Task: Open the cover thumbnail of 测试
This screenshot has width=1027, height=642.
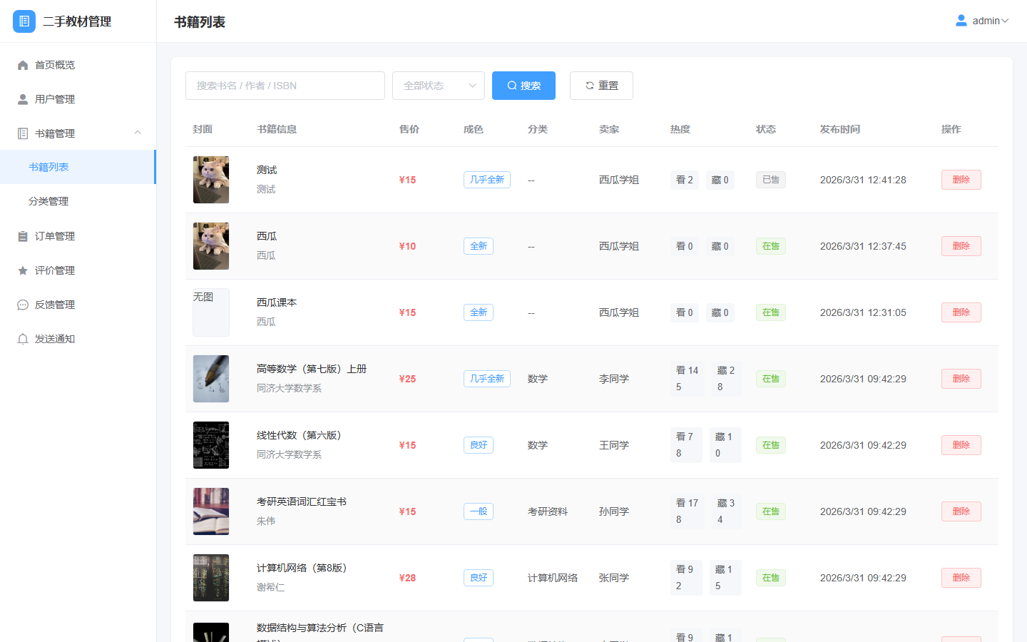Action: pos(211,180)
